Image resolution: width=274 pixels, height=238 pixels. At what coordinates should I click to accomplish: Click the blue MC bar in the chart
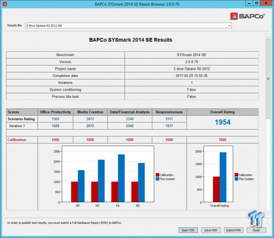point(101,181)
